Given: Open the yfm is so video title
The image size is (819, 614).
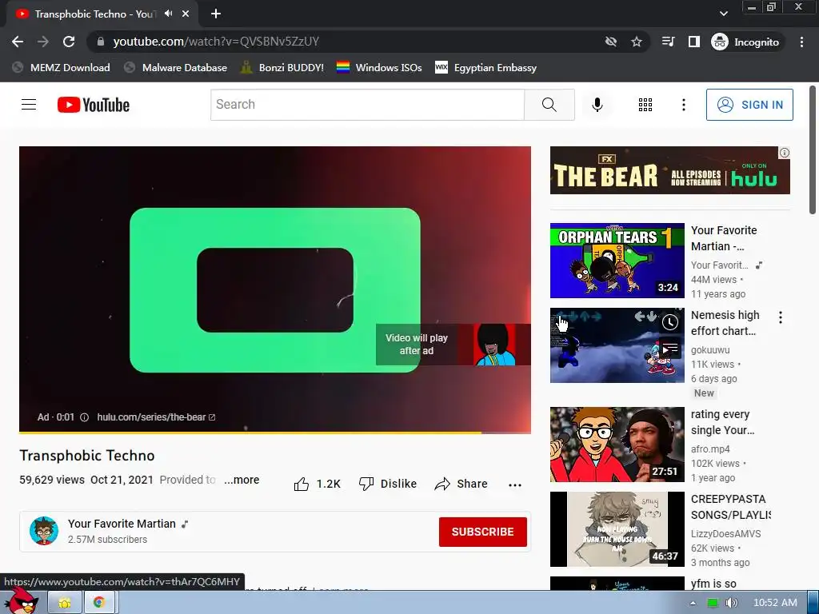Looking at the screenshot, I should 713,583.
